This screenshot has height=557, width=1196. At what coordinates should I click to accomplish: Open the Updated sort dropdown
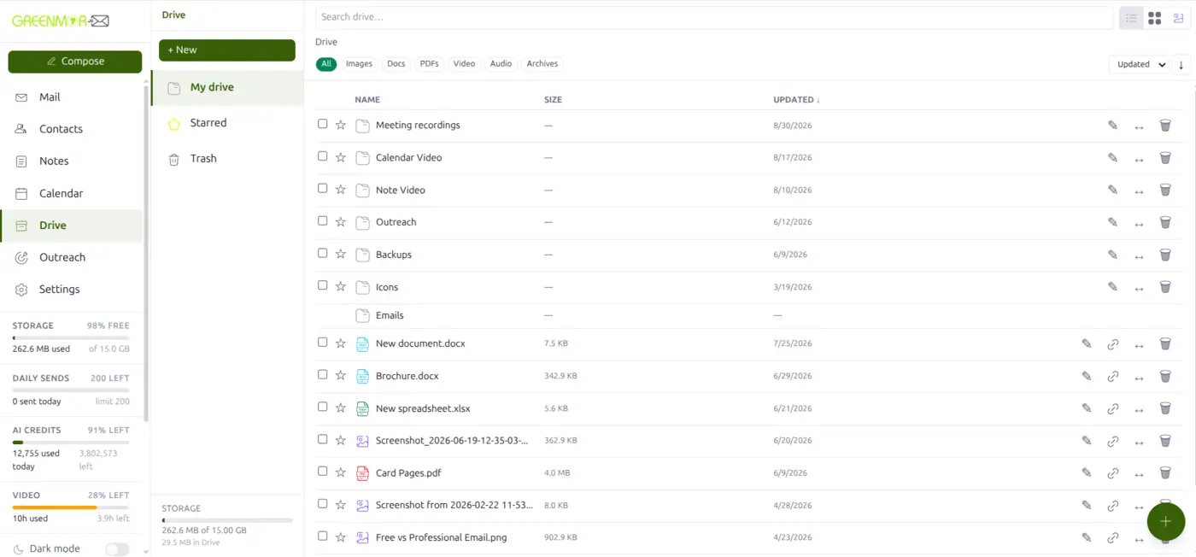(1139, 64)
